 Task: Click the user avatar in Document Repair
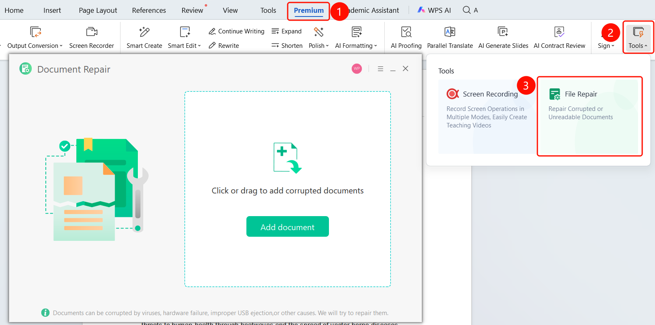pos(357,69)
